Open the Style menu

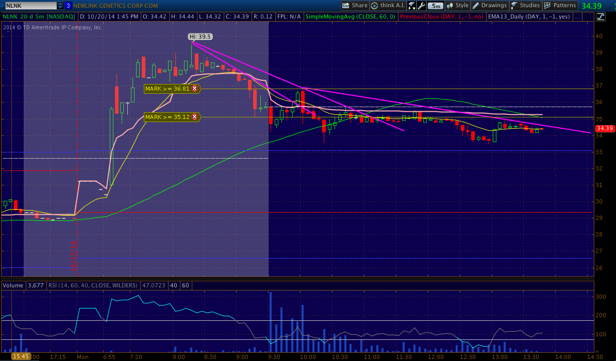pos(457,6)
